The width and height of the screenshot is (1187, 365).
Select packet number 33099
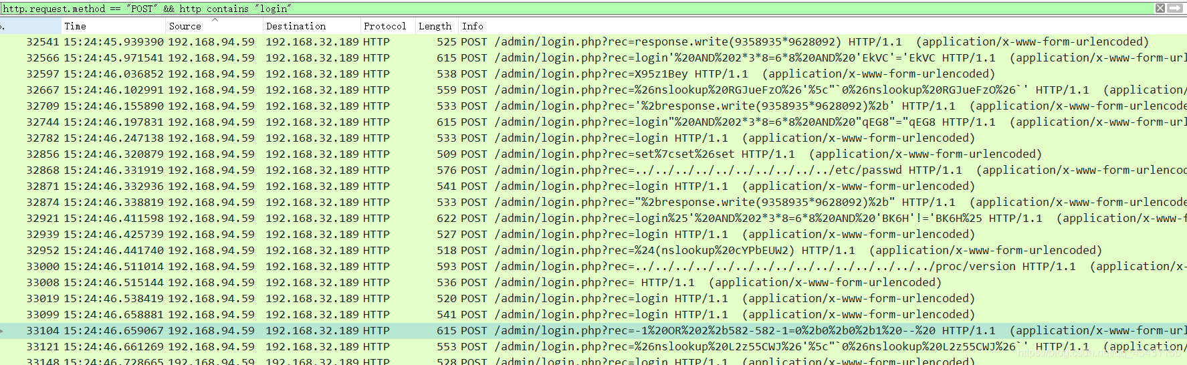(593, 314)
